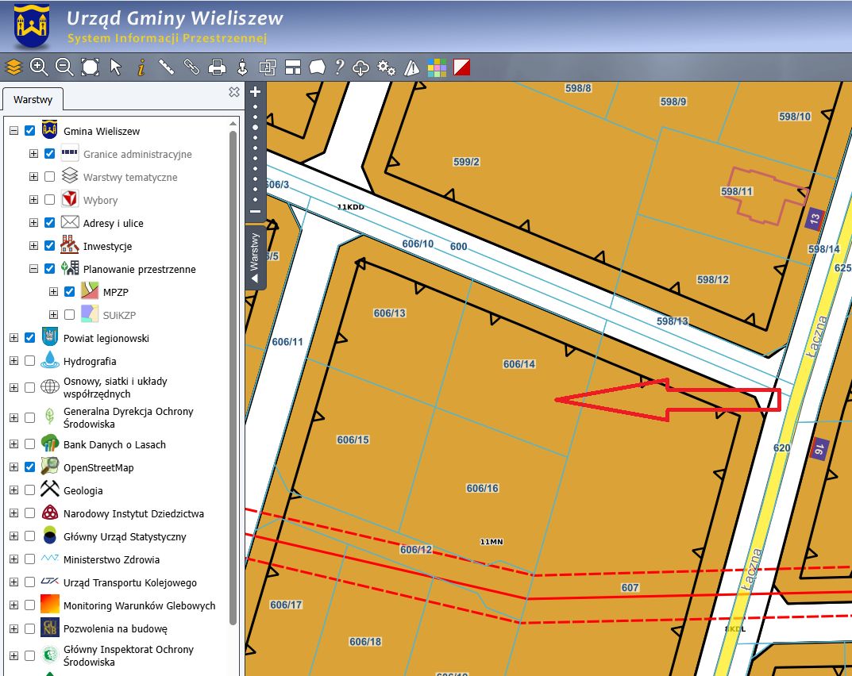852x676 pixels.
Task: Select the zoom out magnifier tool
Action: click(64, 67)
